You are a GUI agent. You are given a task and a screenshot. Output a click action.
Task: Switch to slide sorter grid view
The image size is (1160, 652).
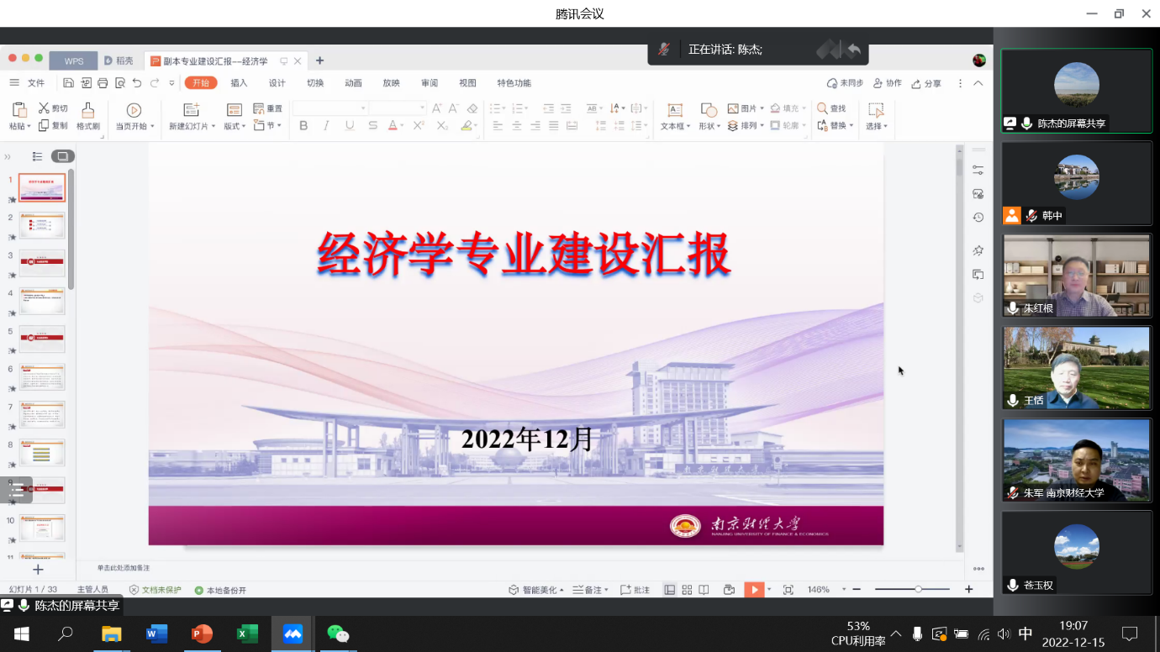pyautogui.click(x=687, y=590)
